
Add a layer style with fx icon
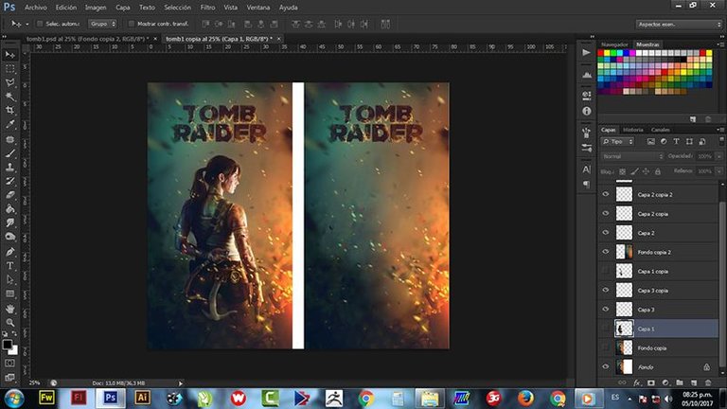[637, 382]
